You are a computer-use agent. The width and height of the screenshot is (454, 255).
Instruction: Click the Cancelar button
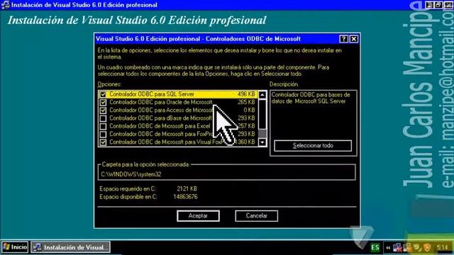(257, 216)
